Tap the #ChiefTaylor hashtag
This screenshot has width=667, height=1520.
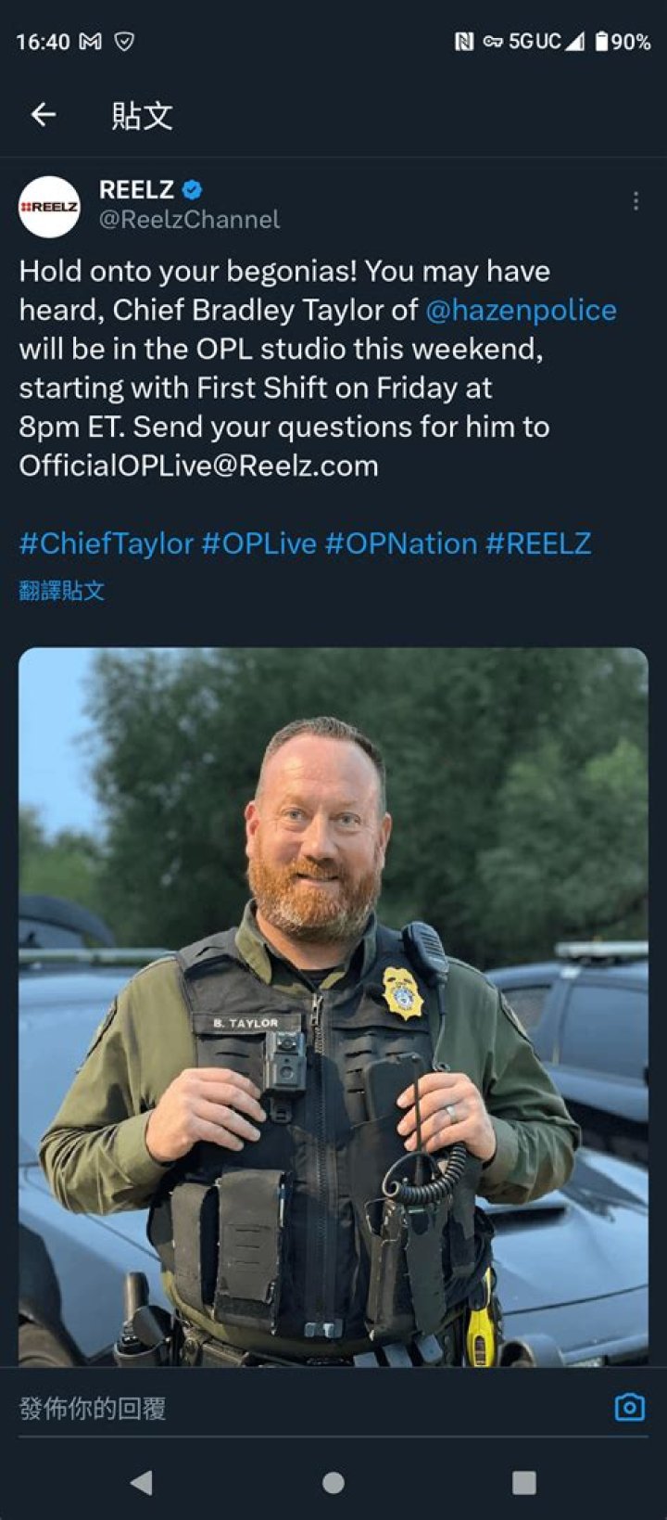(107, 543)
